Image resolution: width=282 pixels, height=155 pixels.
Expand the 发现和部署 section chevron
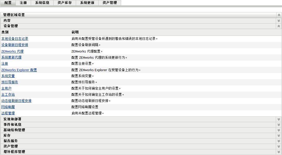point(278,119)
